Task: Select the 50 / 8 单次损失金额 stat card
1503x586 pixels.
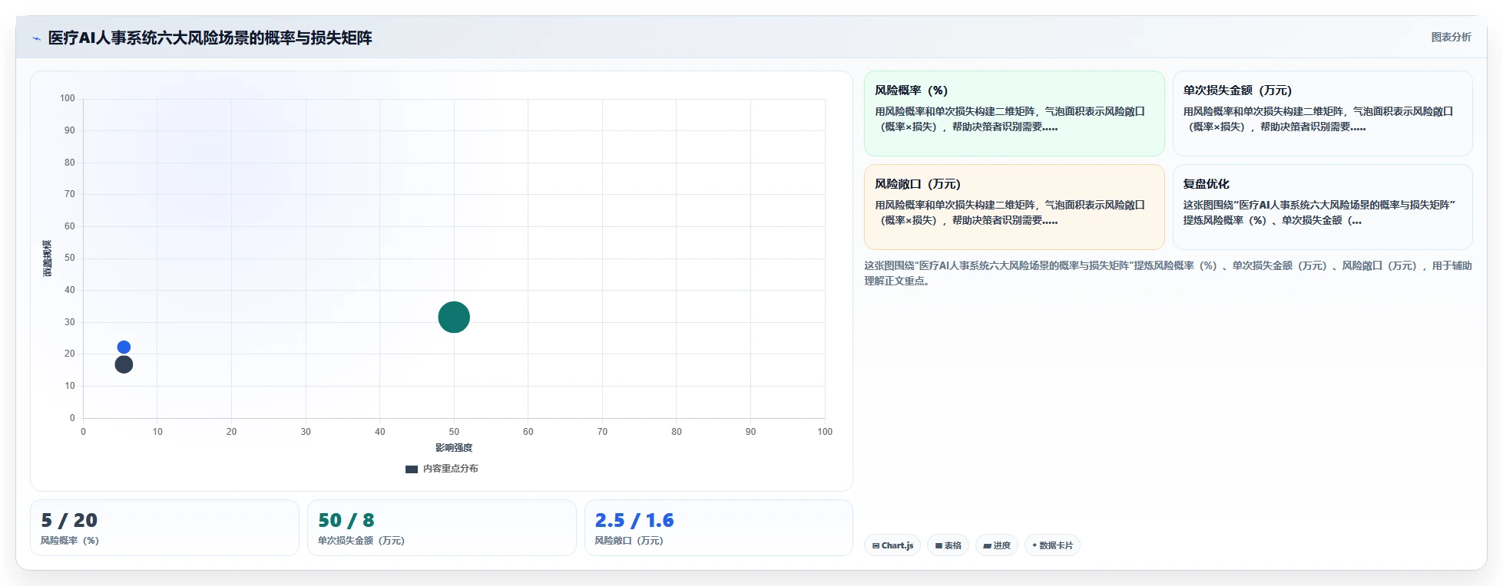Action: click(442, 528)
